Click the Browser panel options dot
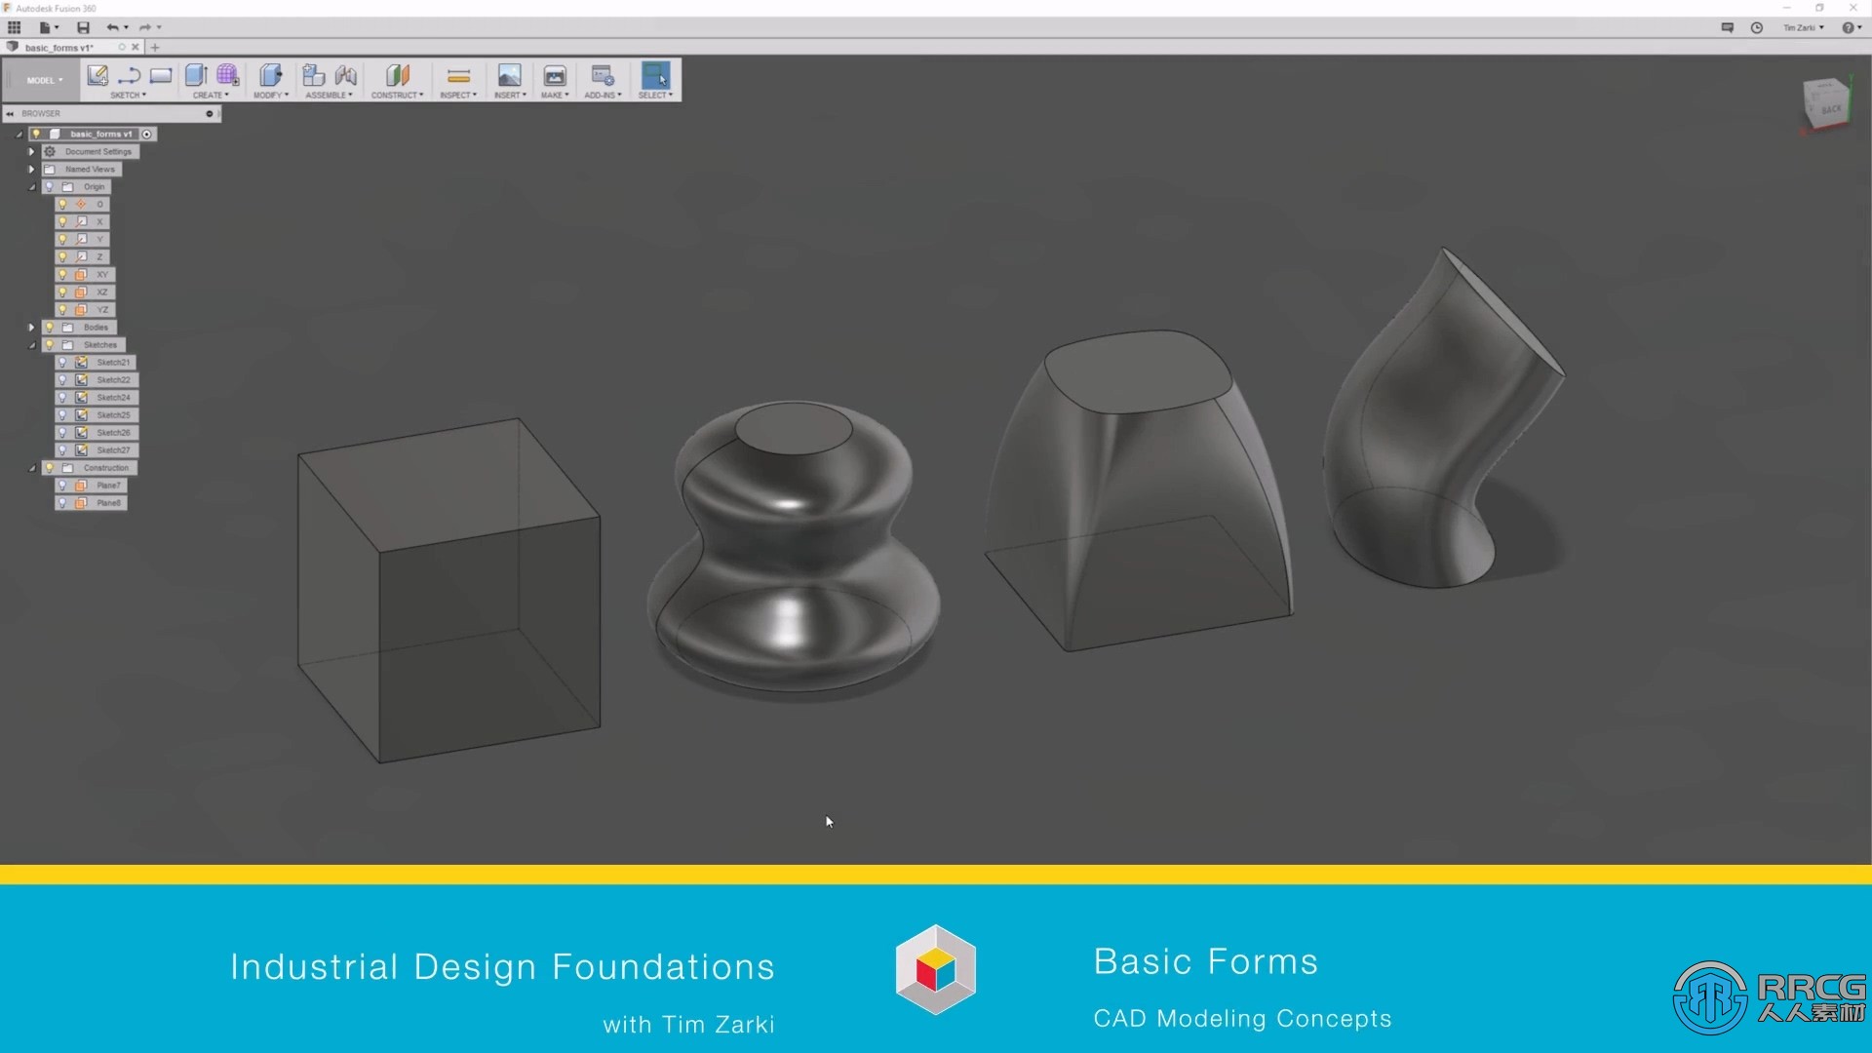Image resolution: width=1872 pixels, height=1053 pixels. click(210, 114)
